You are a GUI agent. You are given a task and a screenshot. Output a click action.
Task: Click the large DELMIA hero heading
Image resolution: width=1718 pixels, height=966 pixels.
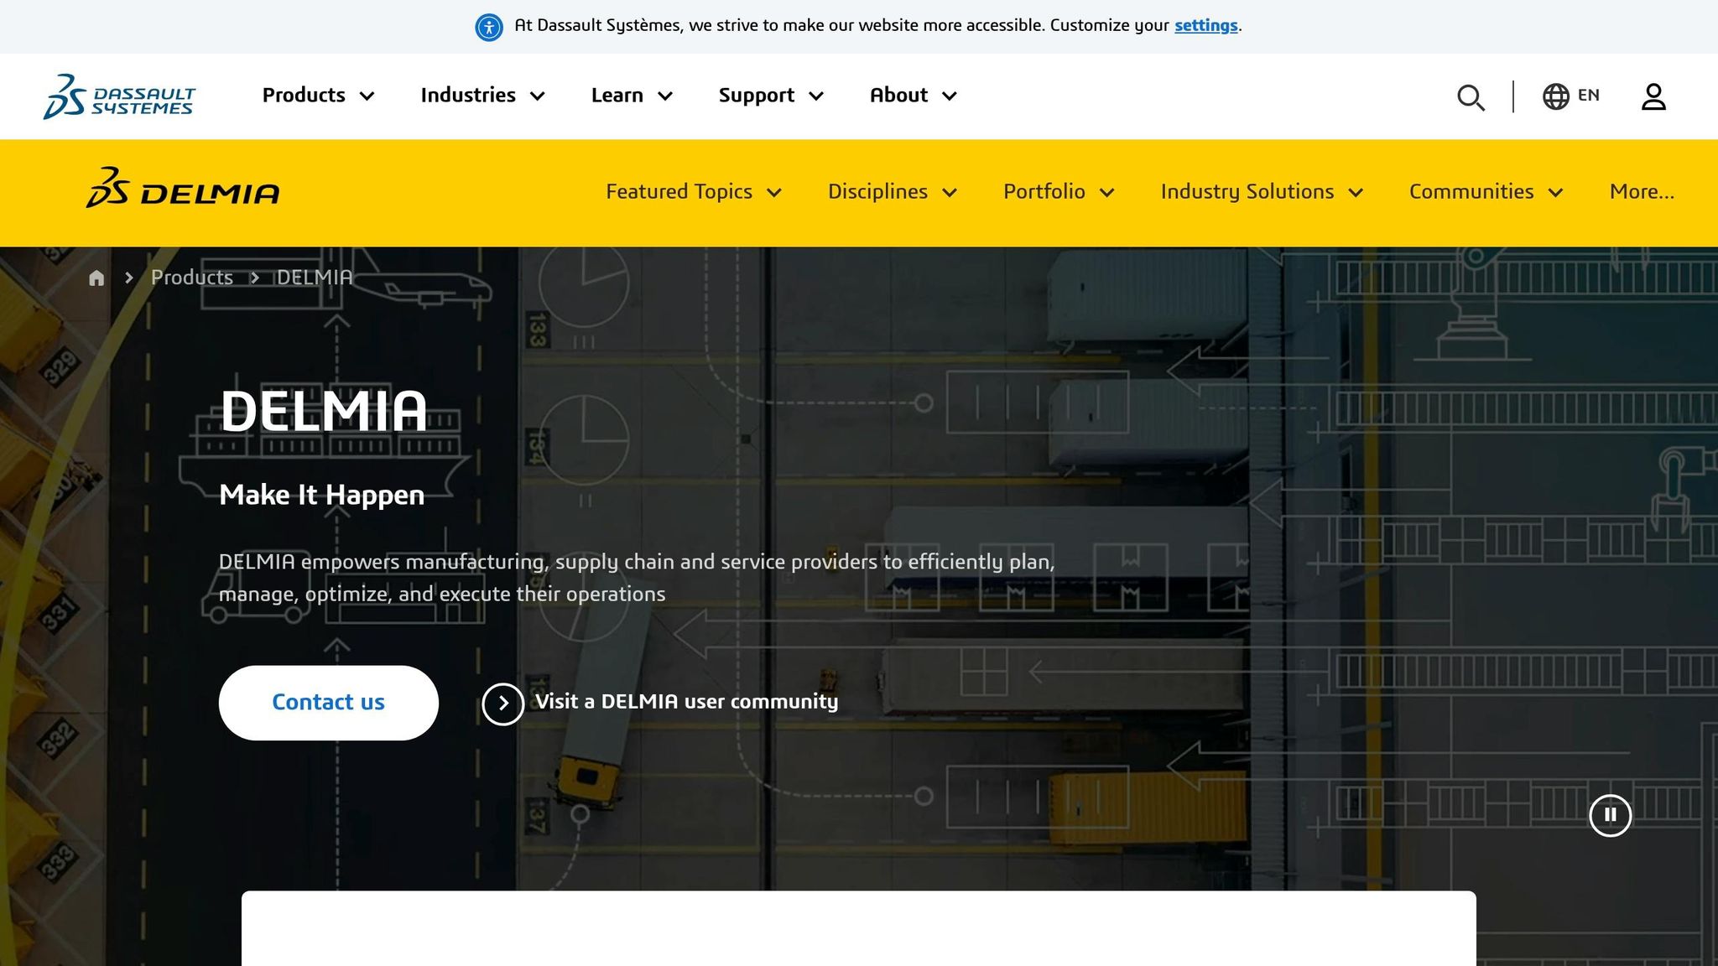(324, 412)
